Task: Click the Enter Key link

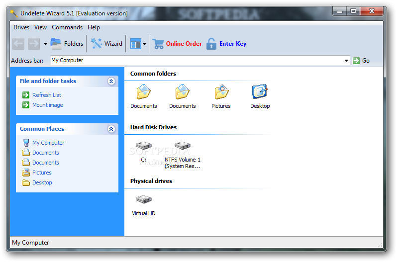Action: coord(233,44)
